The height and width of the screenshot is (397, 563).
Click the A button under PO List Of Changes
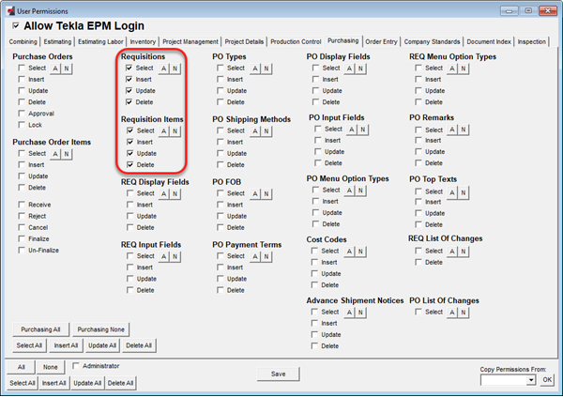click(452, 313)
